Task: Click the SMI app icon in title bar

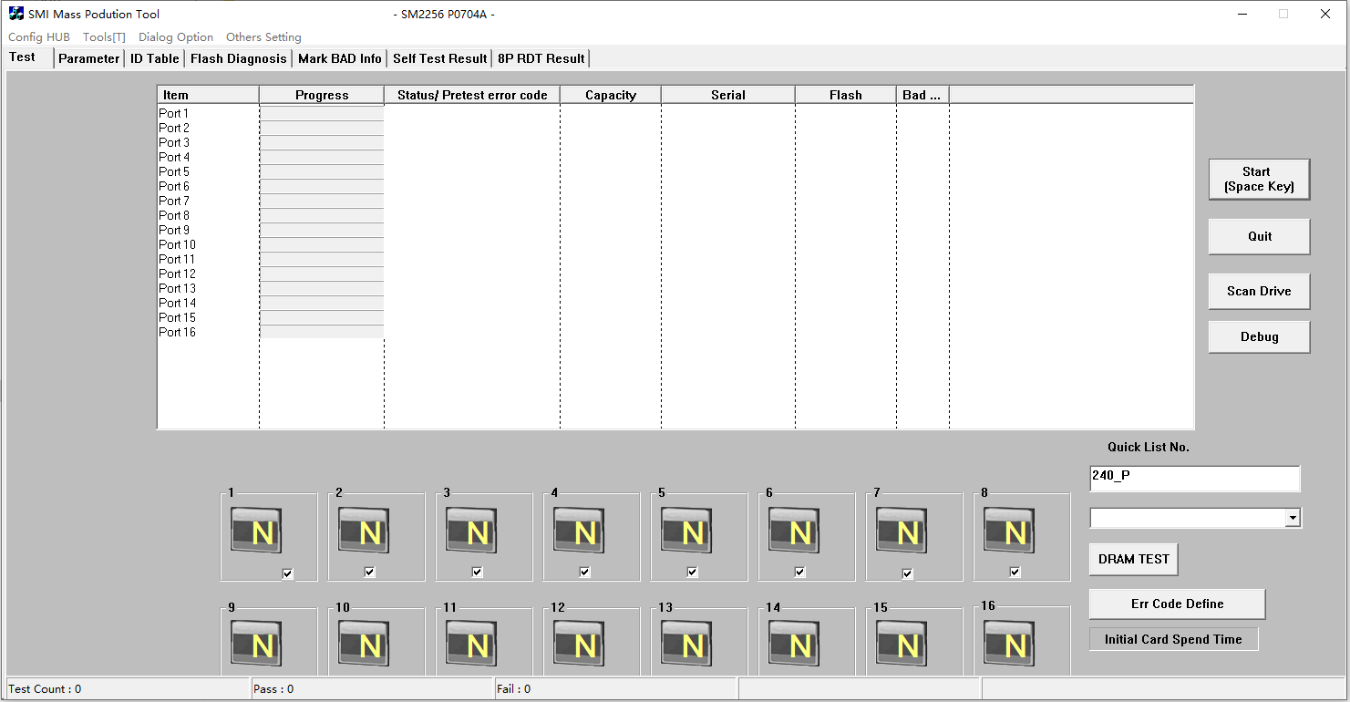Action: tap(15, 14)
